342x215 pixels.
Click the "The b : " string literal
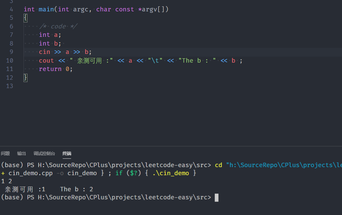point(197,61)
